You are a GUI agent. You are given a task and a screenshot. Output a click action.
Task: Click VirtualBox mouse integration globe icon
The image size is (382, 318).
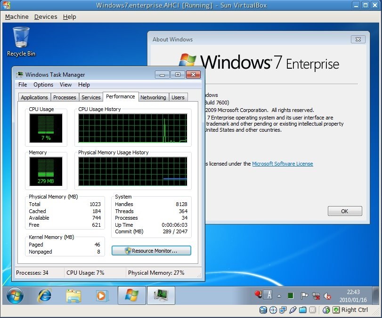[x=326, y=310]
